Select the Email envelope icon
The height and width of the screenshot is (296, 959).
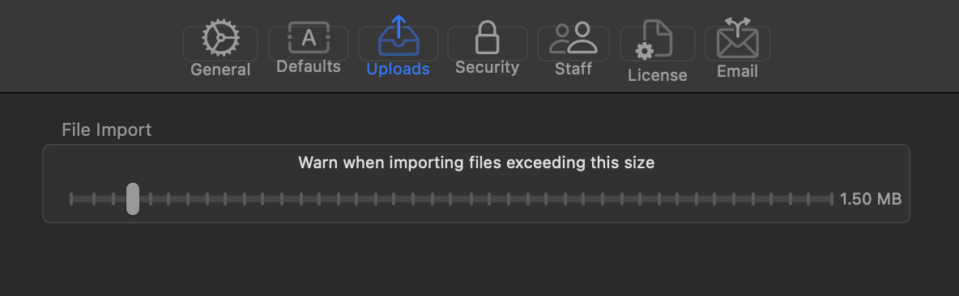point(738,38)
